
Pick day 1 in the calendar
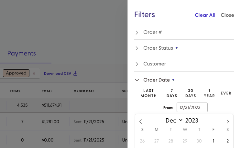[213, 141]
